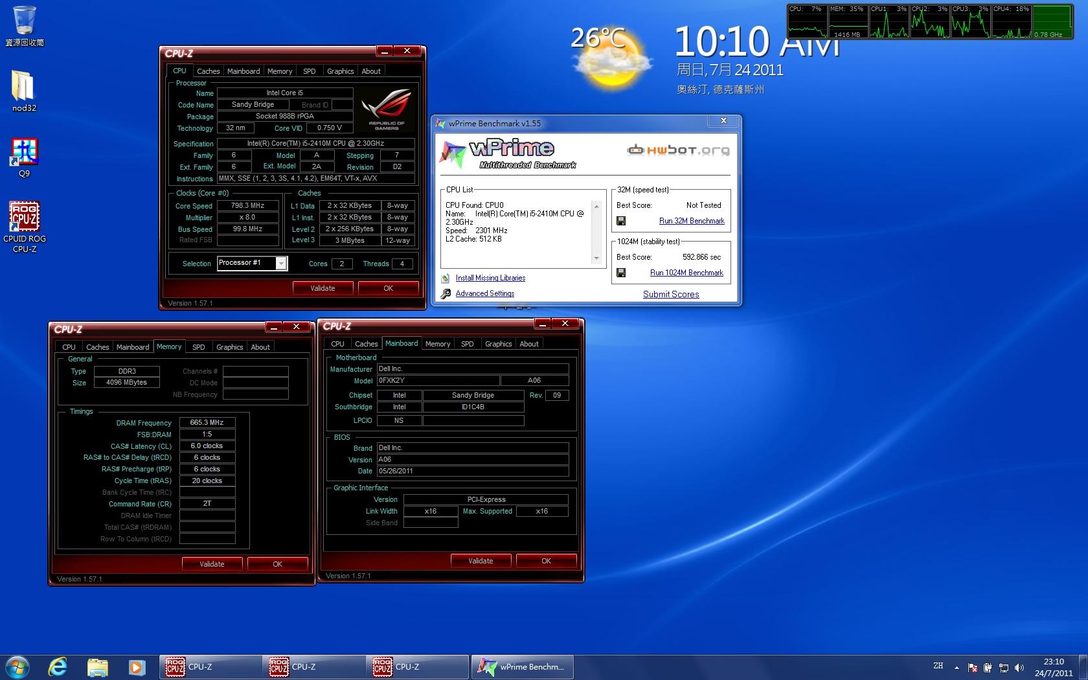Click the network tray icon
The height and width of the screenshot is (680, 1088).
tap(1004, 668)
